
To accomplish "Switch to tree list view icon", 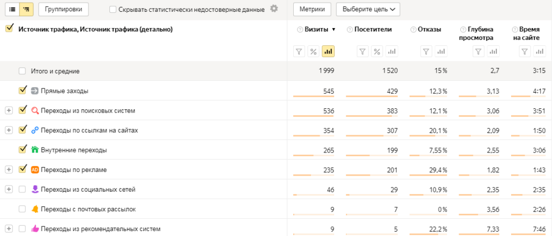I will point(26,9).
